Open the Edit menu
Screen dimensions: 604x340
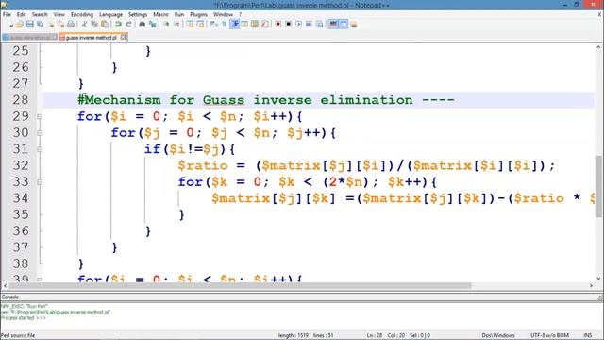tap(21, 14)
